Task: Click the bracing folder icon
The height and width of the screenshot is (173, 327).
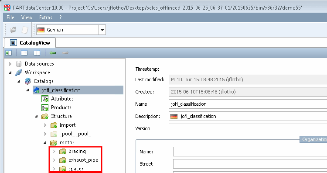Action: coord(62,152)
